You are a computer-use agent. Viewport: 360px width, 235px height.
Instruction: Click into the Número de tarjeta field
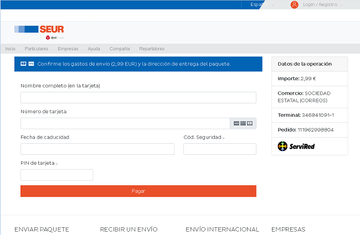(x=125, y=123)
